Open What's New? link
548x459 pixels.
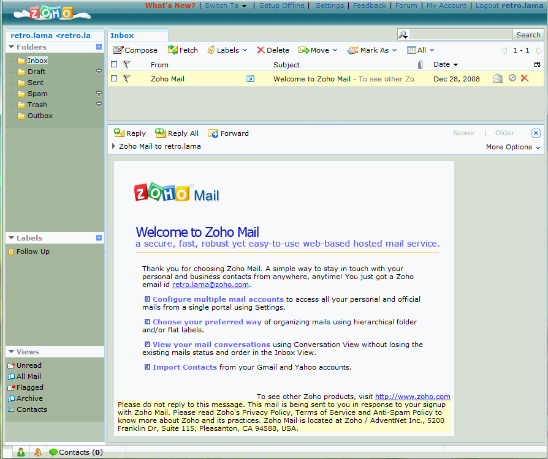[x=170, y=6]
